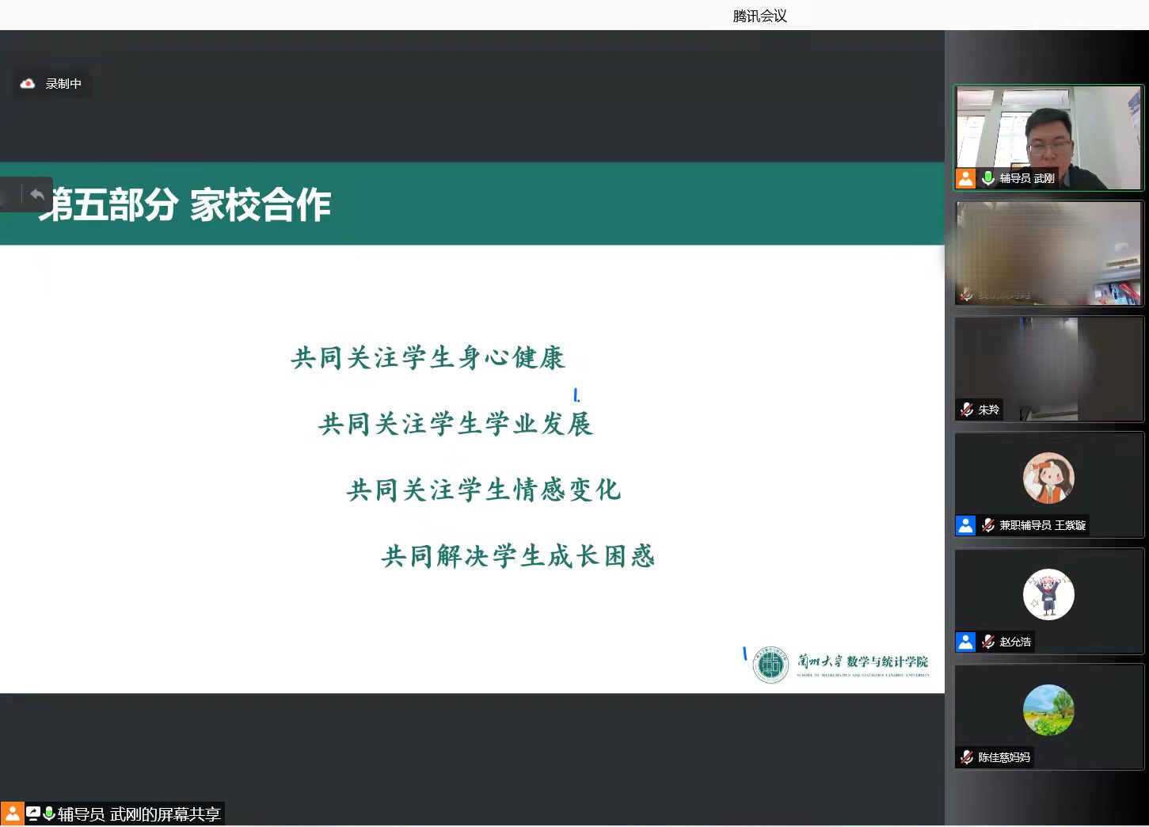
Task: Click the 腾讯会议 window title
Action: (759, 16)
